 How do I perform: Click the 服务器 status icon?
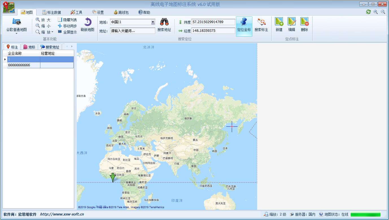pyautogui.click(x=292, y=214)
